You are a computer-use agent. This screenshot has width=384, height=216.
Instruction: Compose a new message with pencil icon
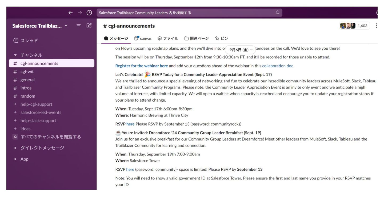click(89, 26)
